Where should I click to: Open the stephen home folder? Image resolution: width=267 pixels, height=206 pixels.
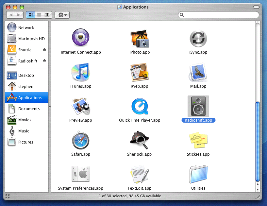click(x=27, y=86)
